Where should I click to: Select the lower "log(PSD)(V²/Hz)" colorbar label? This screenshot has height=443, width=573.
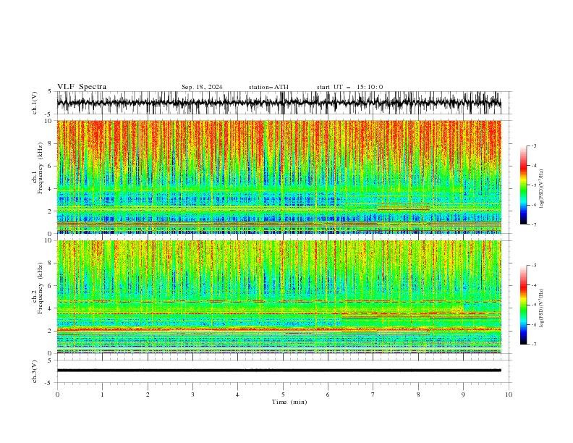pos(542,308)
